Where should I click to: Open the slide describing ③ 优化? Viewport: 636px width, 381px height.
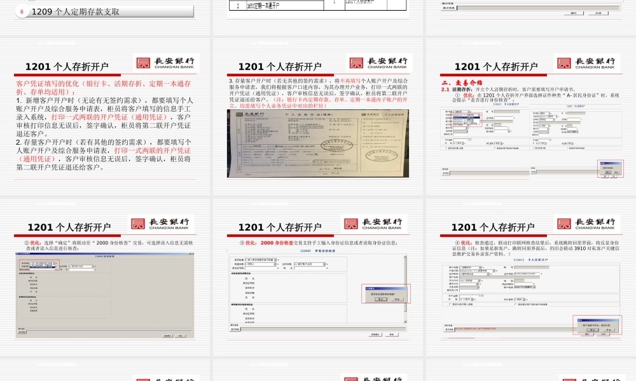318,276
